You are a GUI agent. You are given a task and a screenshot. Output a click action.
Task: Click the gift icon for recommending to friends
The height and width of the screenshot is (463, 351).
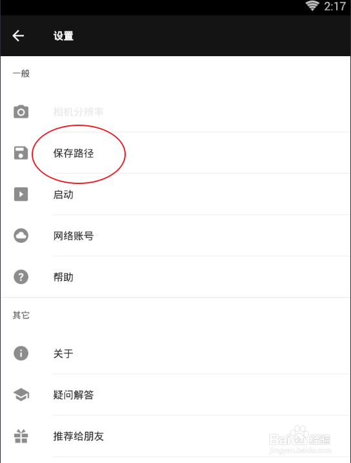[x=21, y=436]
